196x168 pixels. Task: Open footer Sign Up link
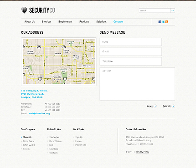(79, 137)
